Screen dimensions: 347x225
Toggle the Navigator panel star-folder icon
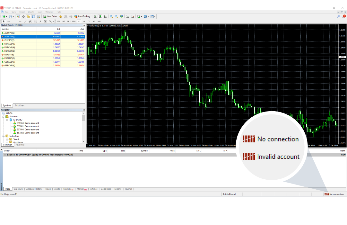(28, 16)
